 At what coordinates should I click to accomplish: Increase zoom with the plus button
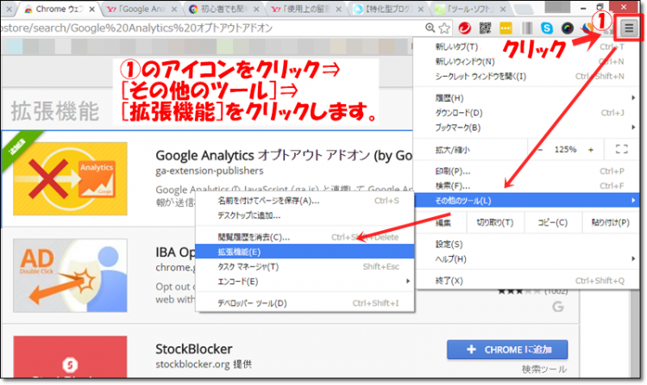pos(591,150)
